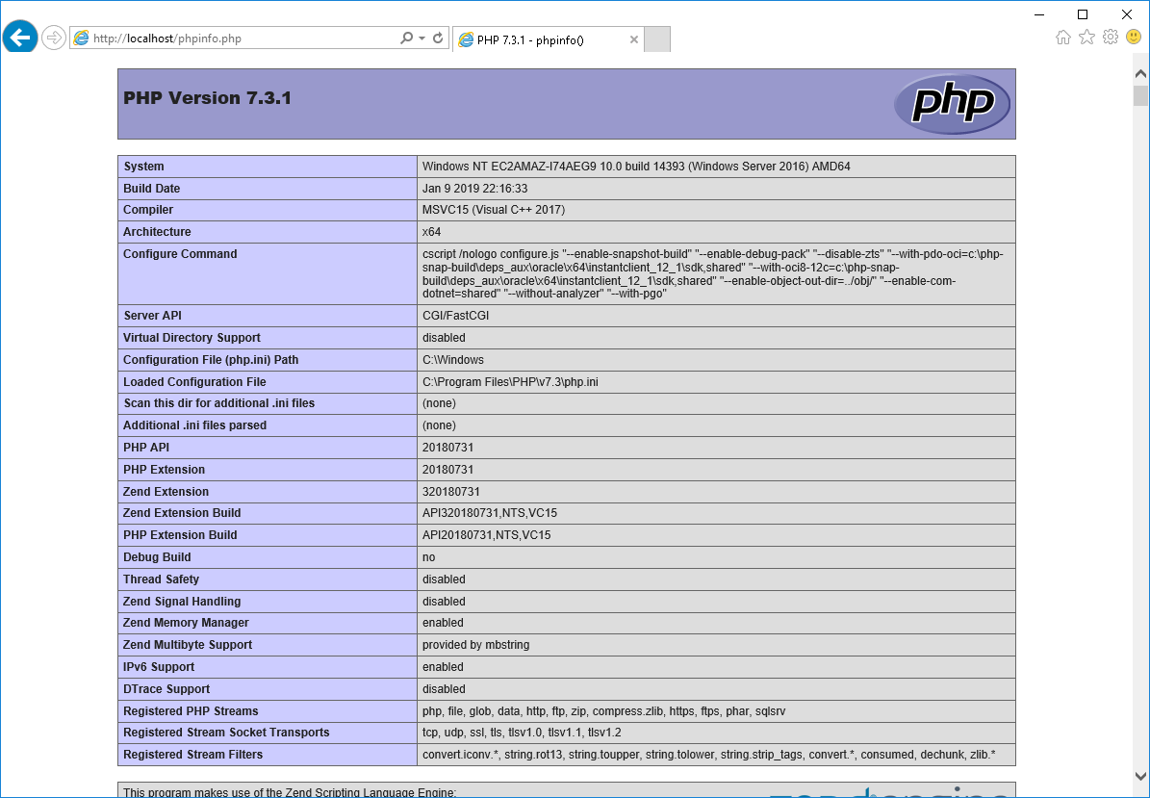This screenshot has width=1150, height=798.
Task: Click 'API320180731,NTS,VC15' value
Action: pos(490,513)
